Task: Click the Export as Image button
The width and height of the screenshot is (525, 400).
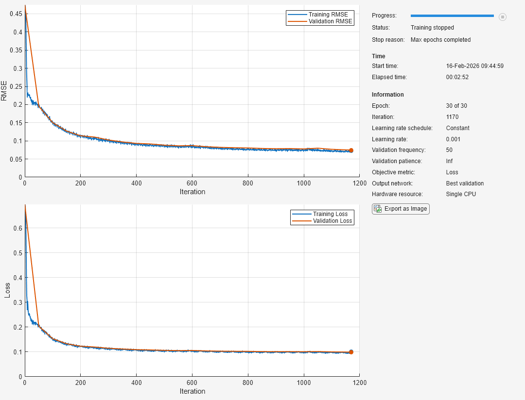Action: tap(401, 209)
